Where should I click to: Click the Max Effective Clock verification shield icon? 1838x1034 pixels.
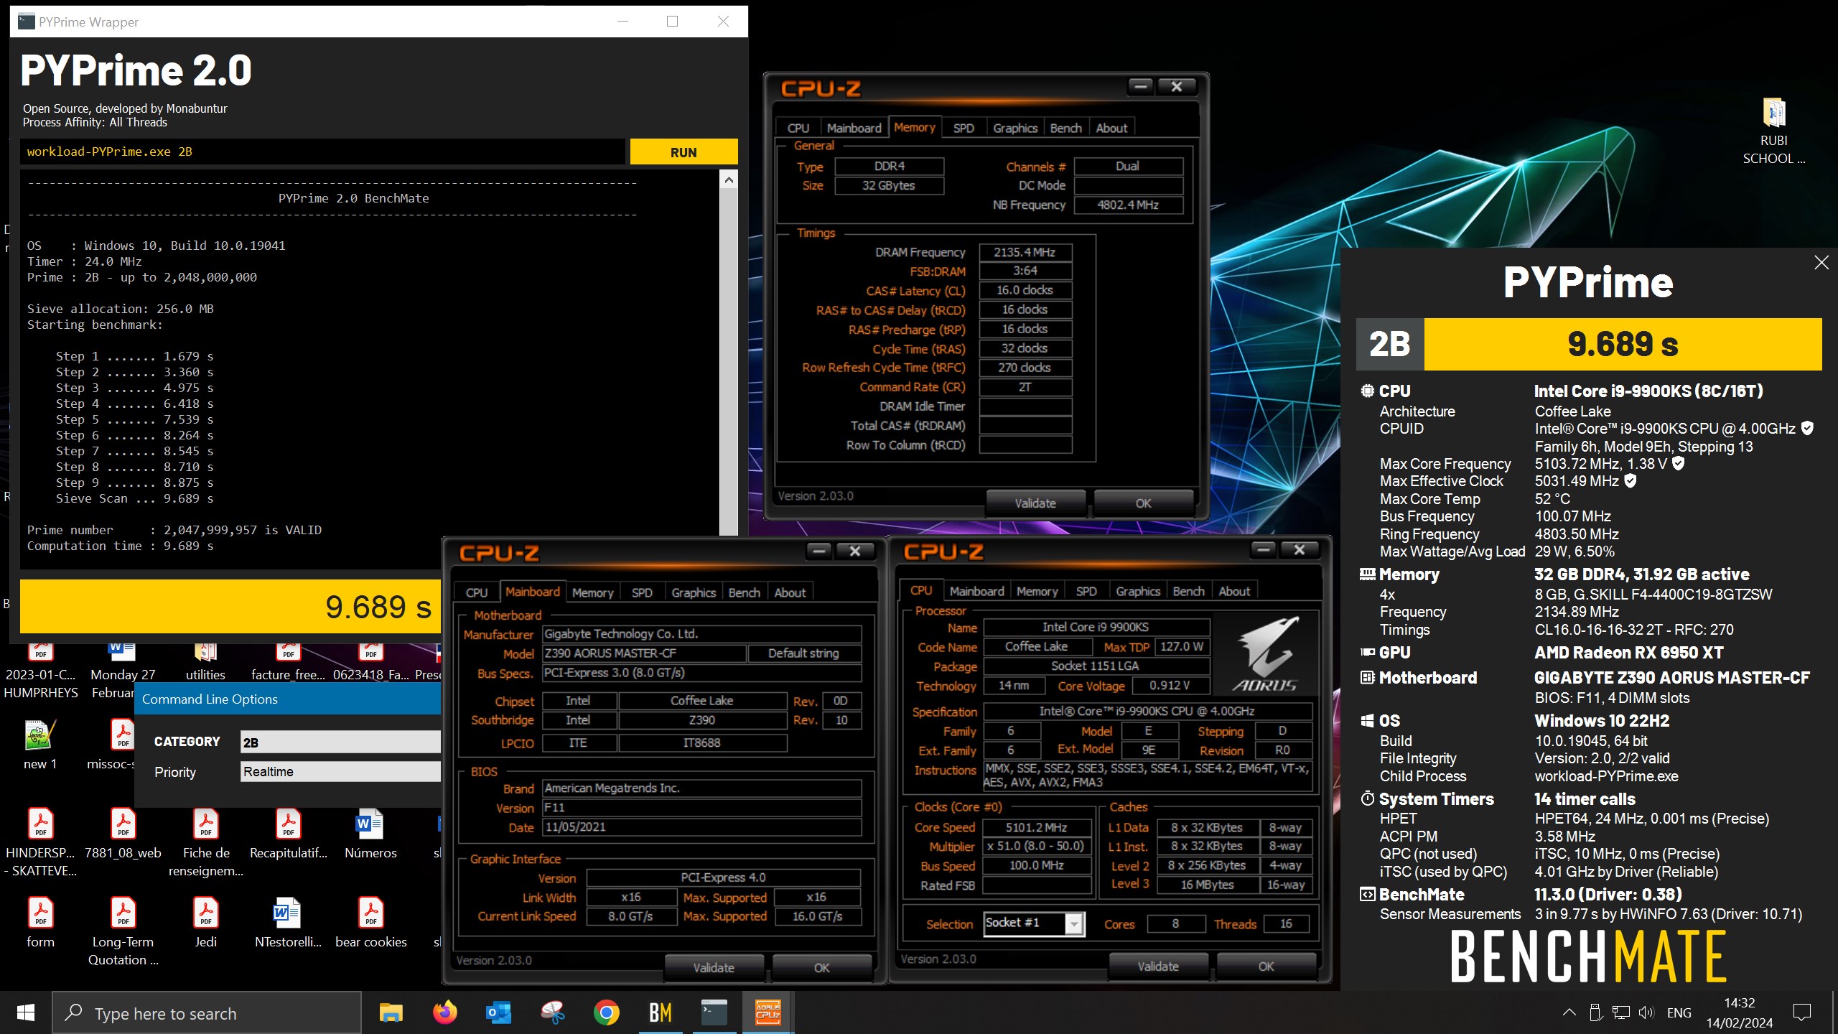tap(1631, 481)
